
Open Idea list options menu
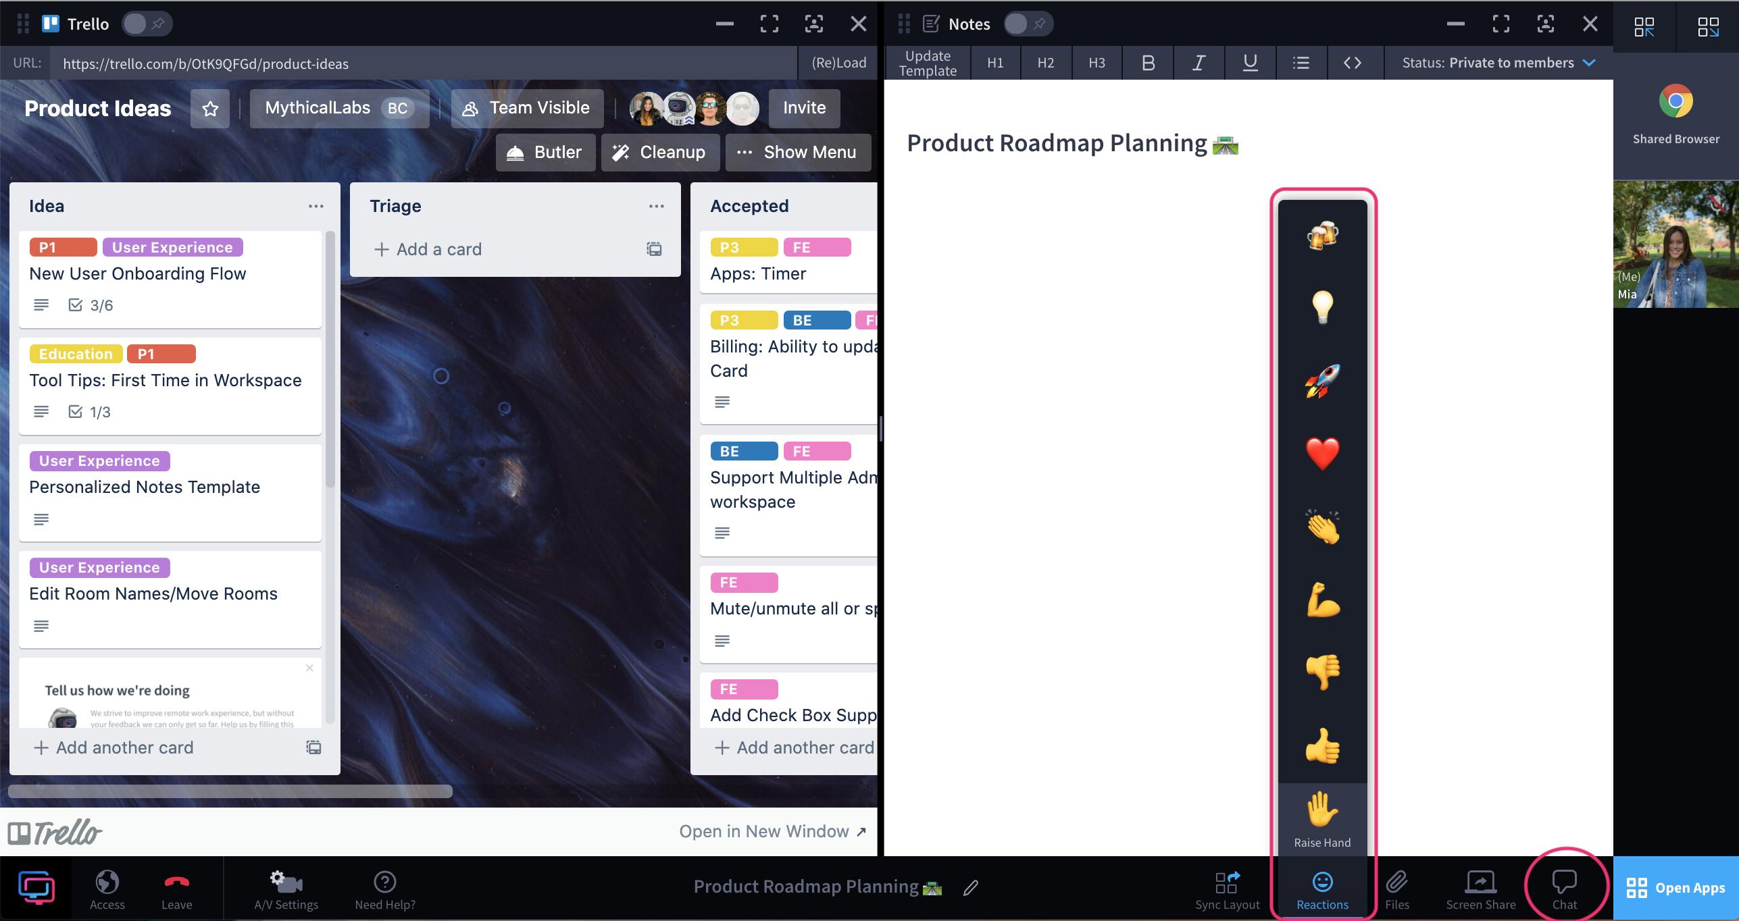pos(316,206)
